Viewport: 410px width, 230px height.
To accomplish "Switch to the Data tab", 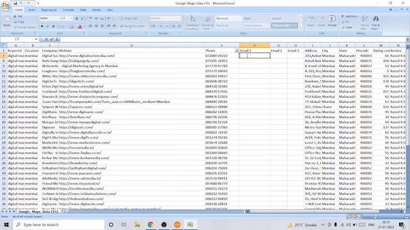I will (x=83, y=10).
